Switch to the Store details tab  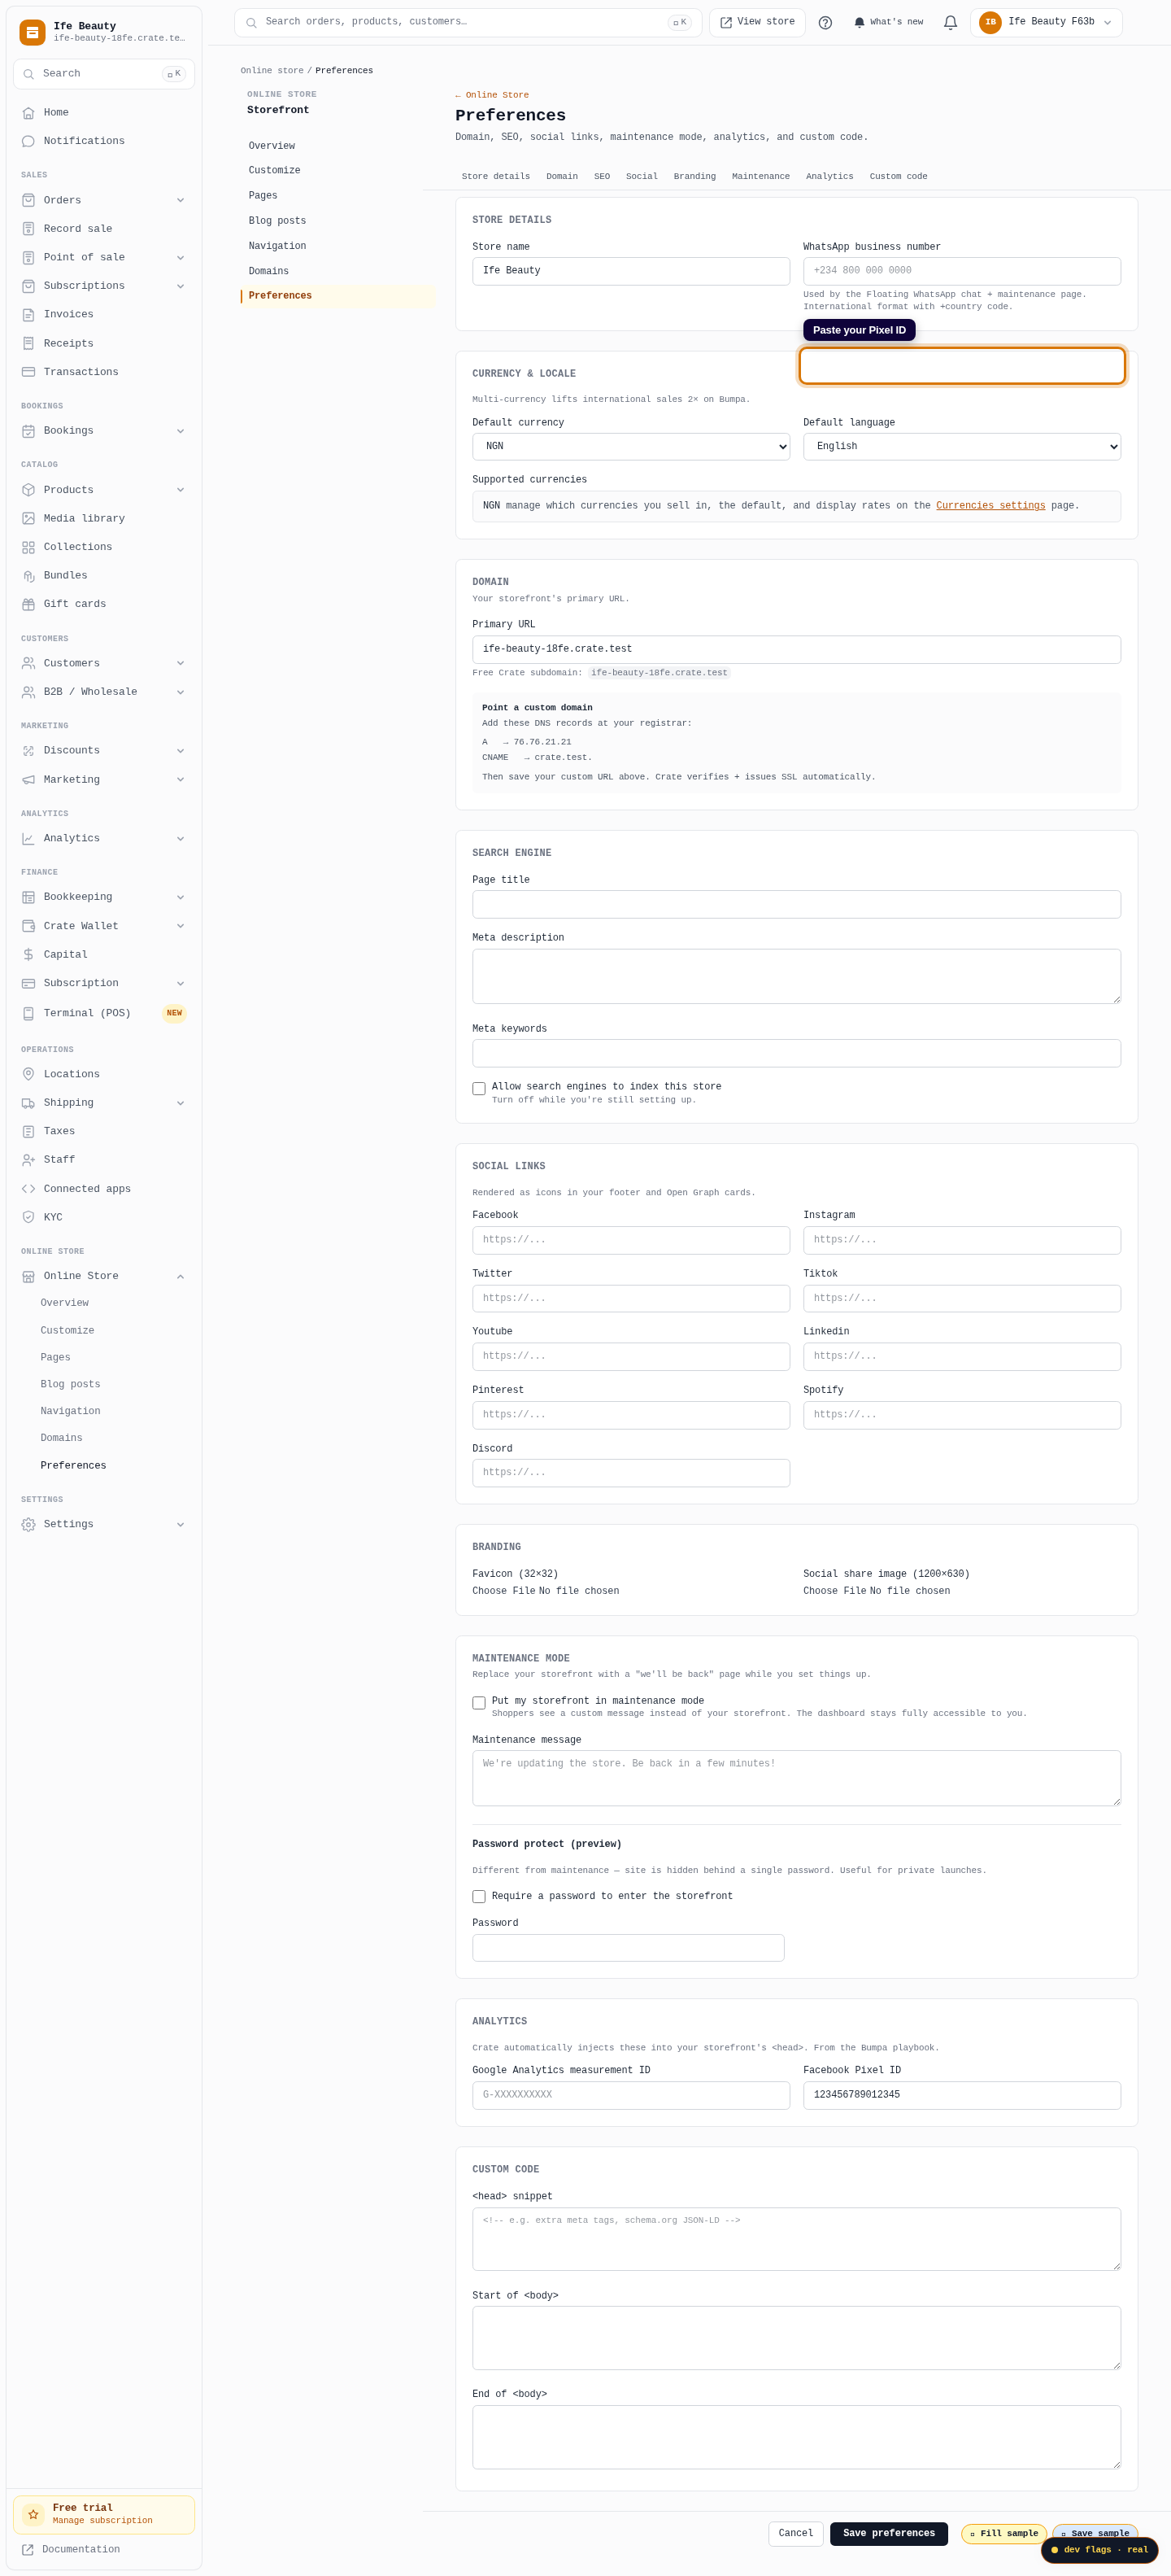pos(495,176)
